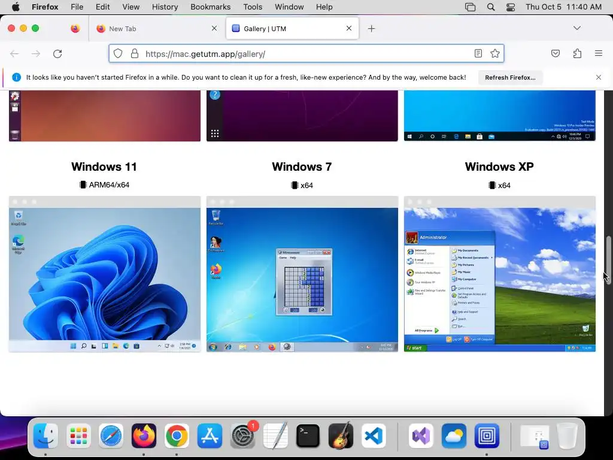The height and width of the screenshot is (460, 613).
Task: Open App Store from the Dock
Action: pos(210,435)
